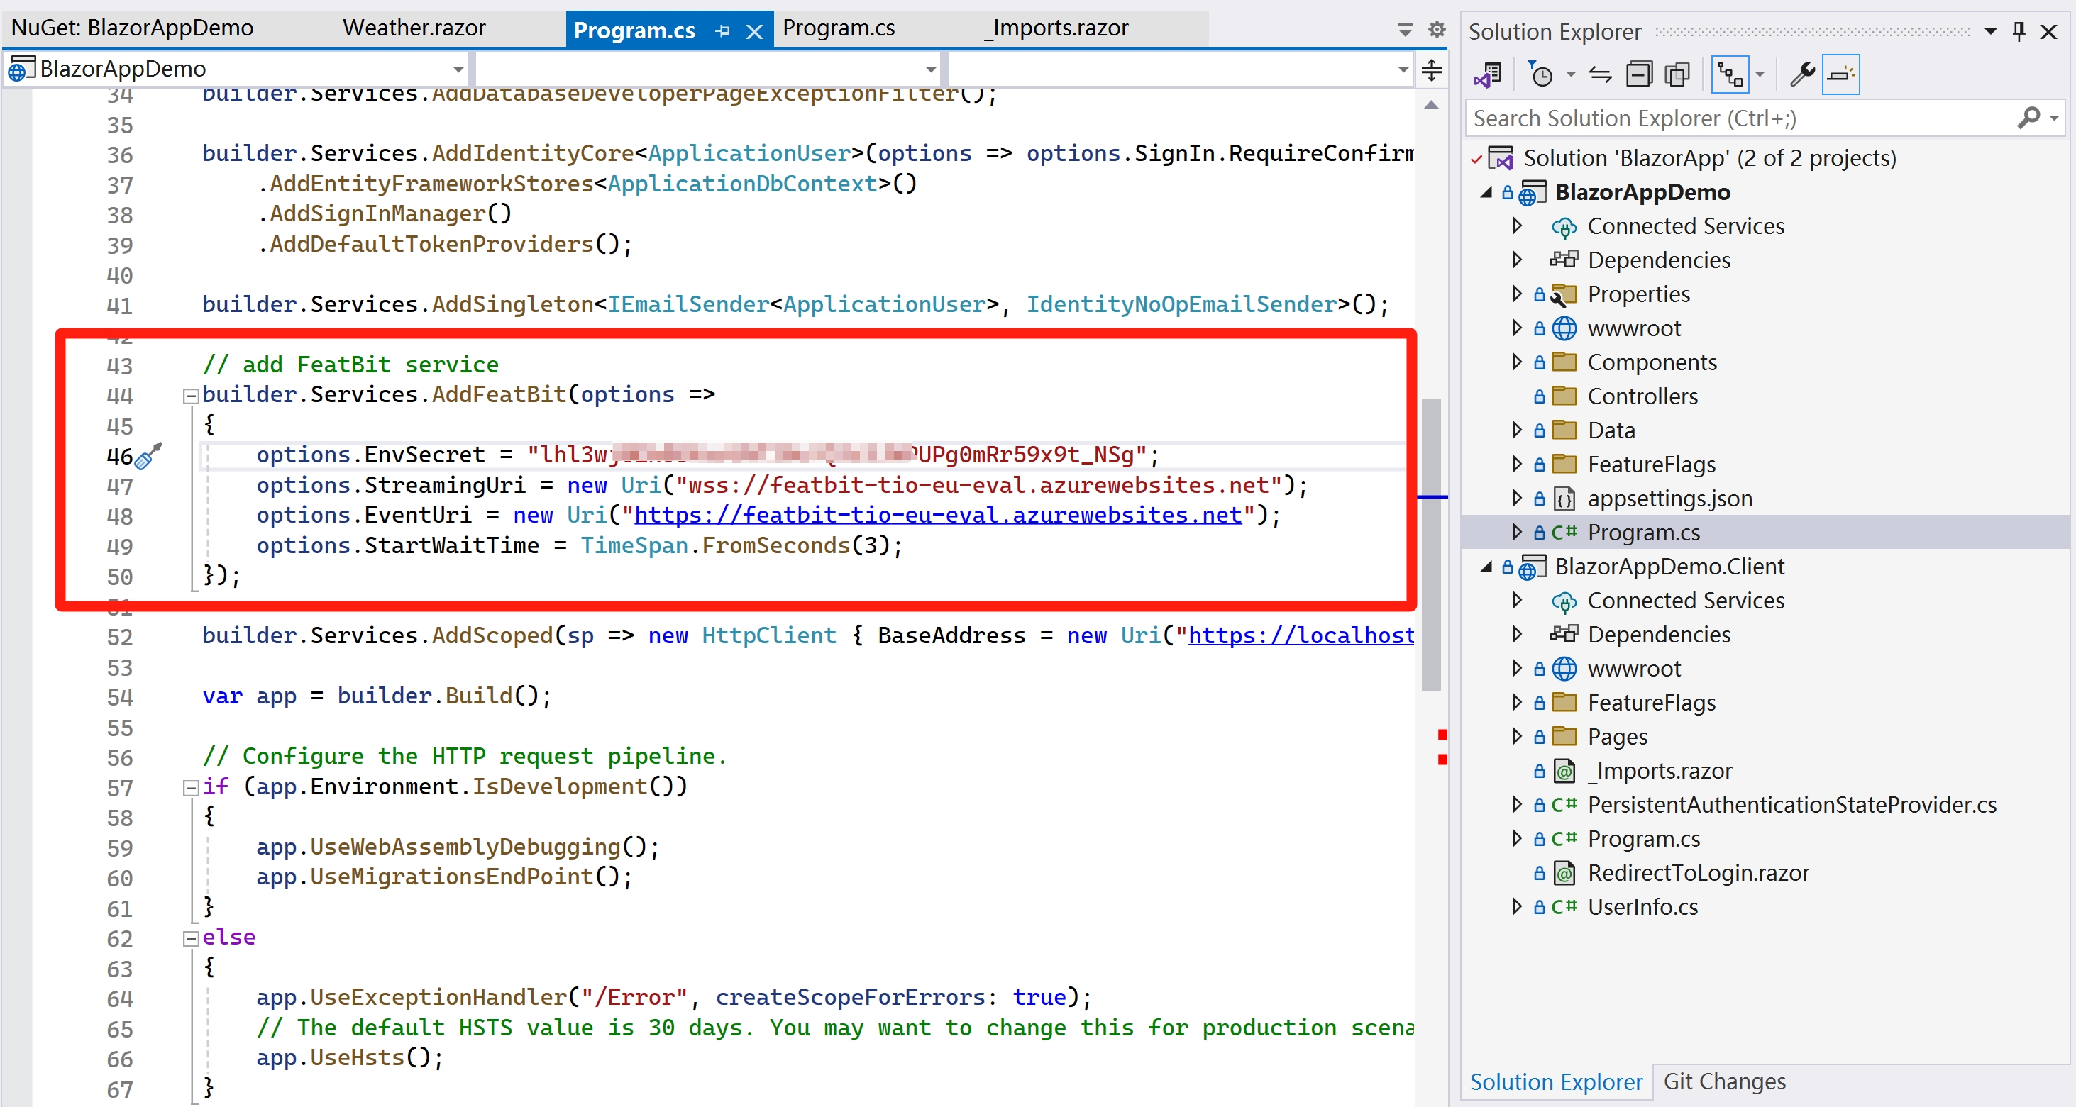This screenshot has height=1107, width=2076.
Task: Select Connected Services icon in BlazorAppDemo.Client
Action: click(1564, 601)
